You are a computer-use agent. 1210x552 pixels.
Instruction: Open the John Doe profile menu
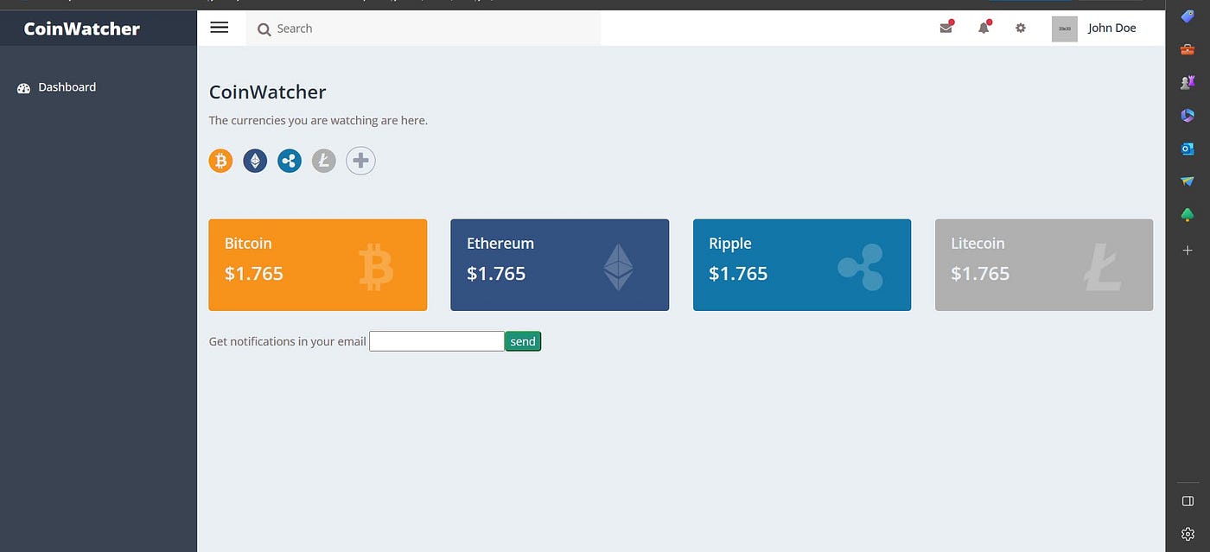(1111, 28)
